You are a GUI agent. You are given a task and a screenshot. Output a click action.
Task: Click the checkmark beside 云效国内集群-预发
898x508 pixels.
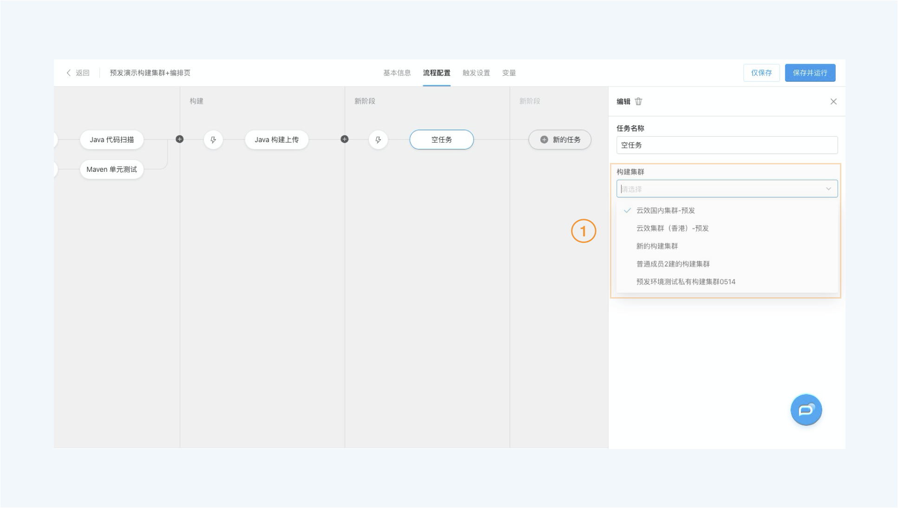click(627, 210)
